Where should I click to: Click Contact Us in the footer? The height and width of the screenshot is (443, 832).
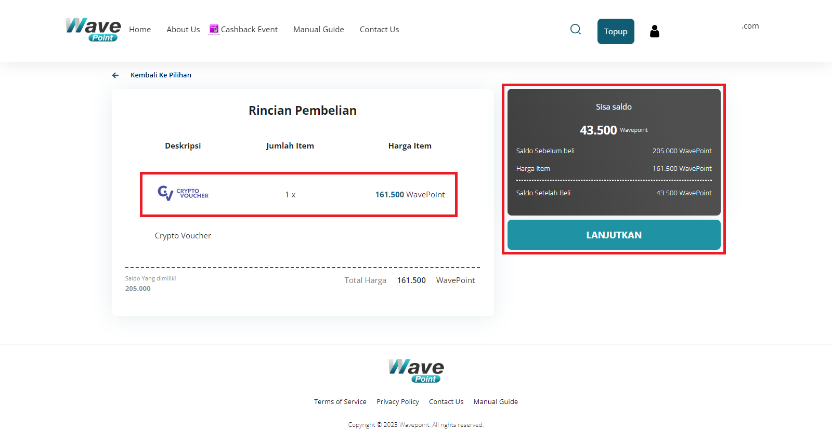tap(446, 402)
